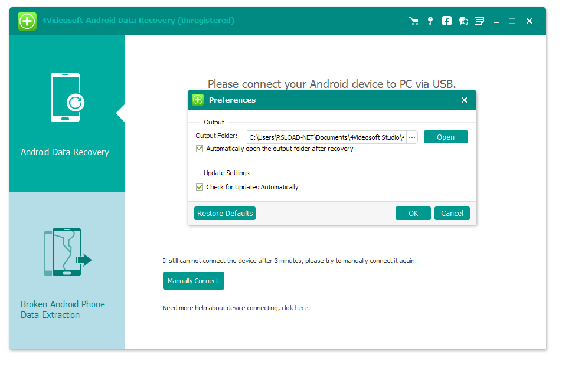The width and height of the screenshot is (575, 371).
Task: Maximize the main application window
Action: [x=512, y=21]
